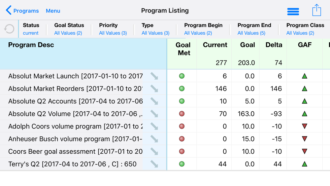Open the hamburger list menu icon
330x186 pixels.
tap(293, 12)
